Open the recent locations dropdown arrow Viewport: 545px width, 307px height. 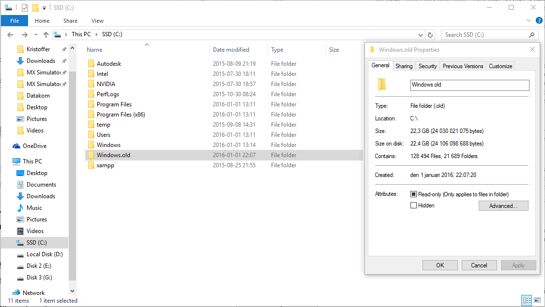pos(36,35)
